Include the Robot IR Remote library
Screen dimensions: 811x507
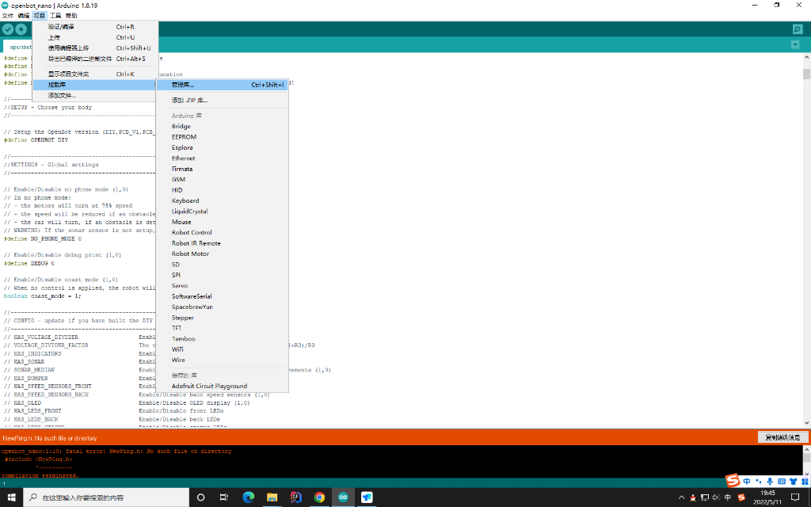pyautogui.click(x=223, y=243)
